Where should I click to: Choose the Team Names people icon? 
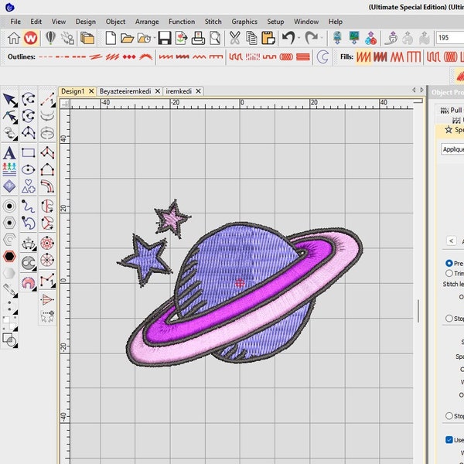[x=9, y=169]
